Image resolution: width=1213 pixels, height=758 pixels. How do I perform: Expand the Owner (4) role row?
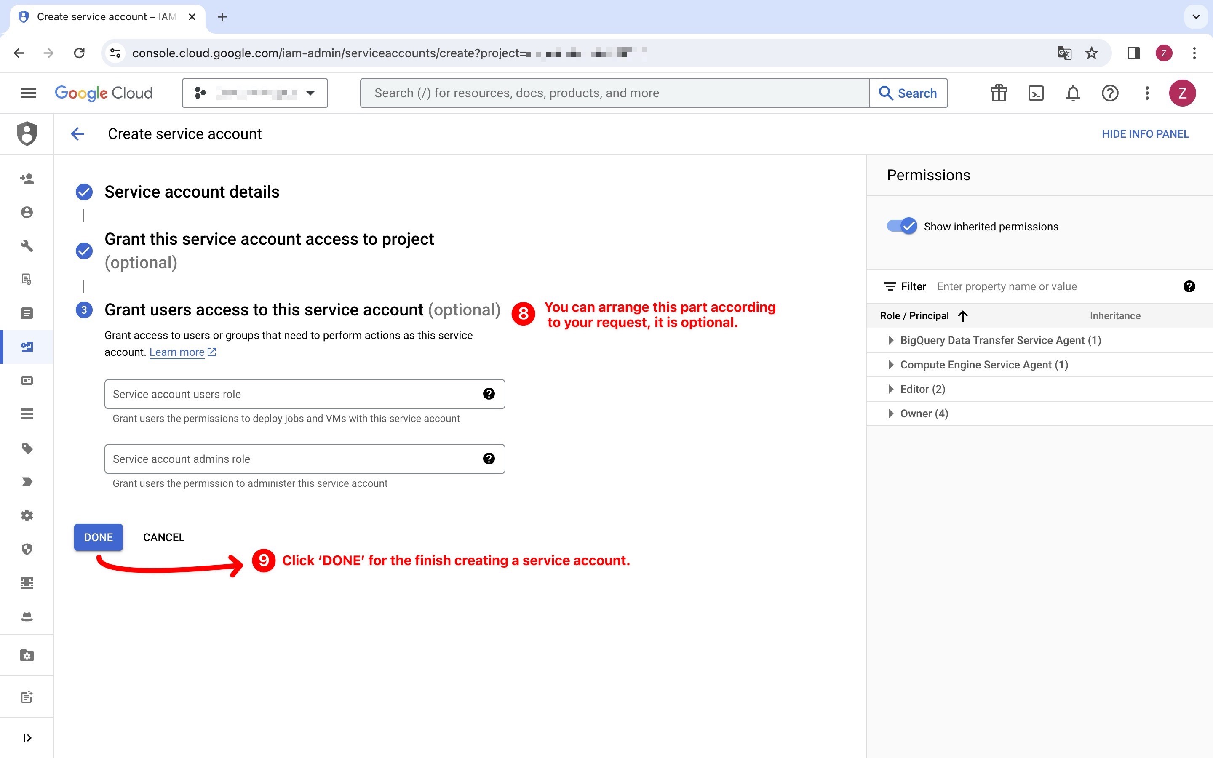890,414
